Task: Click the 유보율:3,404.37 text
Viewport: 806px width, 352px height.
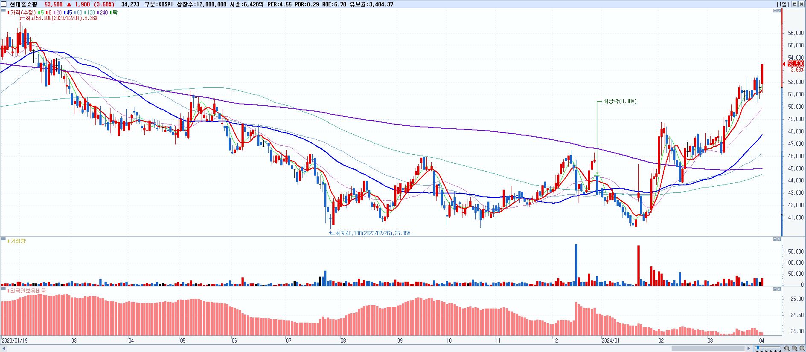Action: click(371, 4)
